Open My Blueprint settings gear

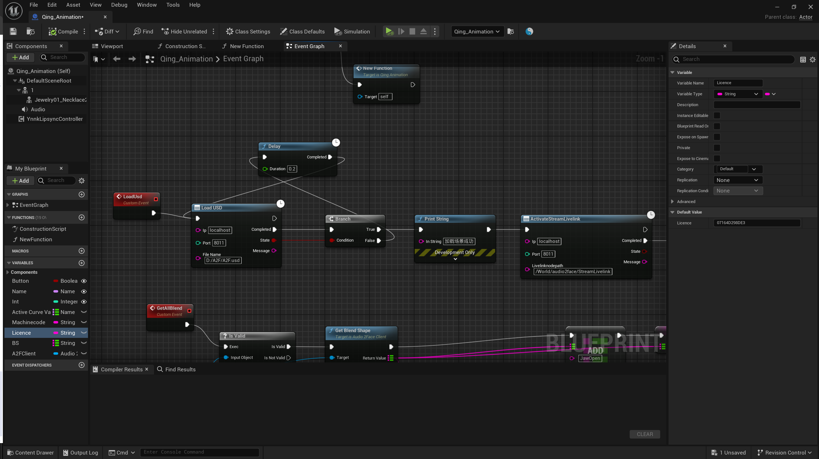click(82, 181)
